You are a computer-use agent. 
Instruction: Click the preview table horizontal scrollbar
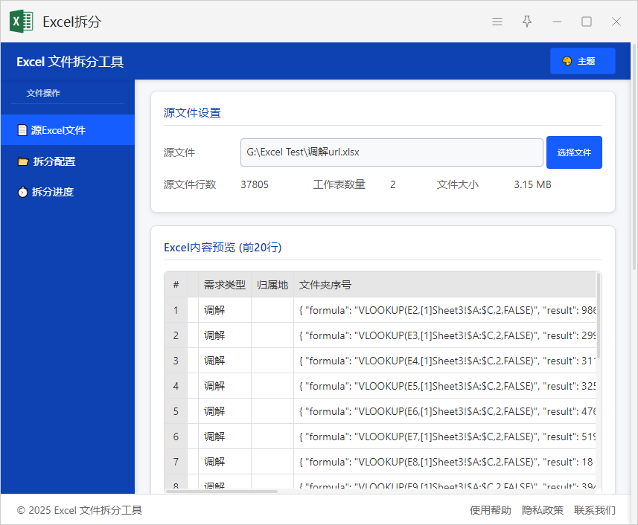pos(222,492)
